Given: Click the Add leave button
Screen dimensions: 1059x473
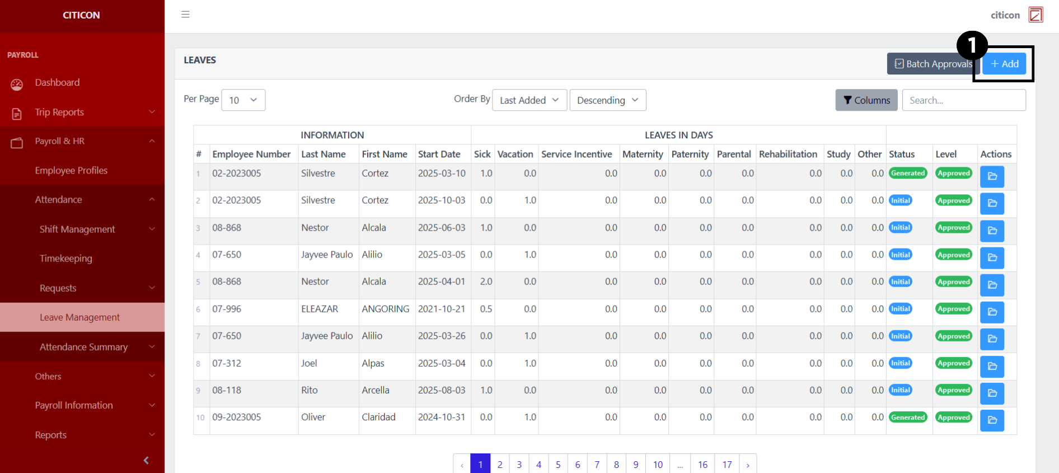Looking at the screenshot, I should (1004, 64).
